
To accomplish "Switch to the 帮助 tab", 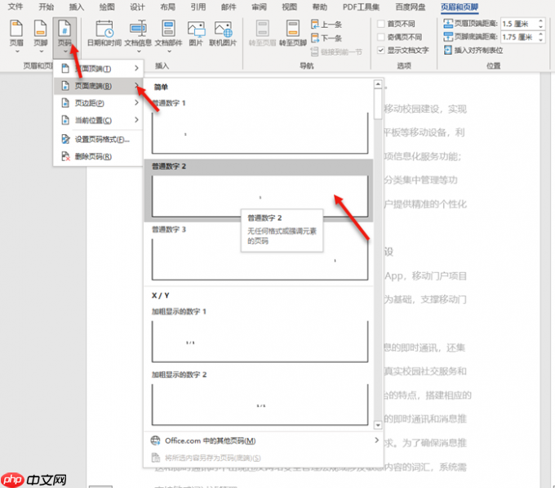I will click(320, 7).
